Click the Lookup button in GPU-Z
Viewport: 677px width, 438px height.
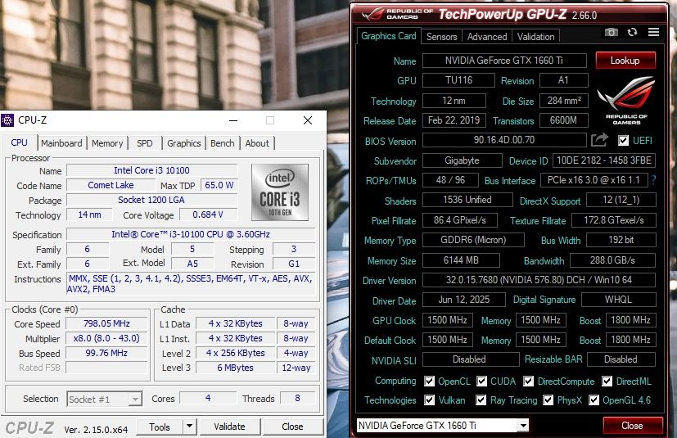(x=625, y=61)
